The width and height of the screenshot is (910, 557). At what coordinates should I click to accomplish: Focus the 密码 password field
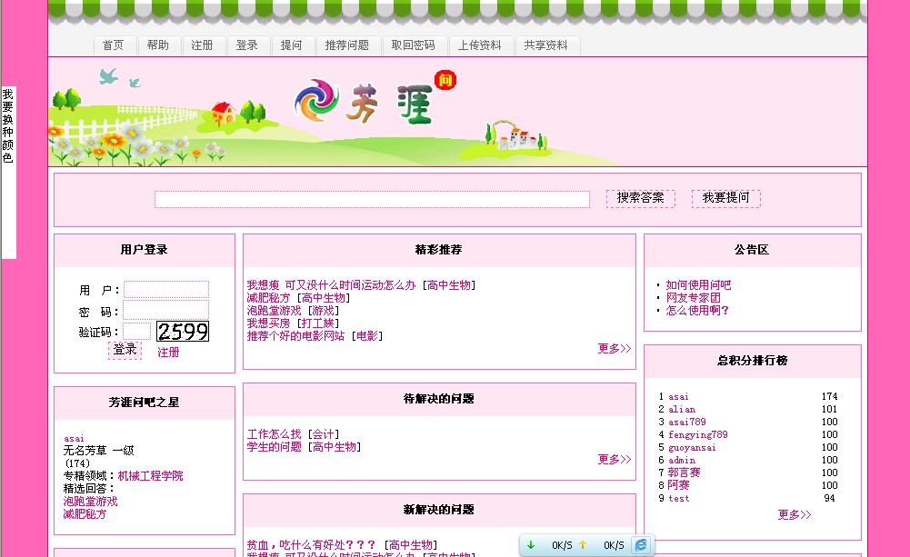coord(166,309)
